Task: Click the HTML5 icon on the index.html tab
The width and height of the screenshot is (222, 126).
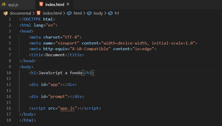Action: (x=41, y=4)
